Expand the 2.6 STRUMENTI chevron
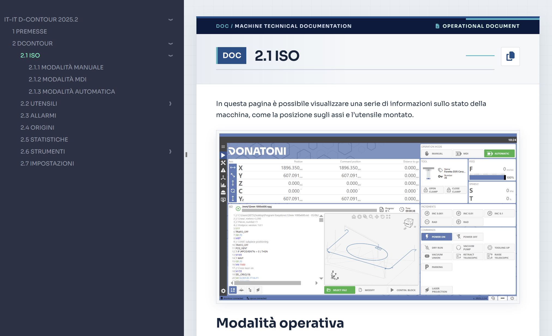The width and height of the screenshot is (552, 336). coord(170,151)
